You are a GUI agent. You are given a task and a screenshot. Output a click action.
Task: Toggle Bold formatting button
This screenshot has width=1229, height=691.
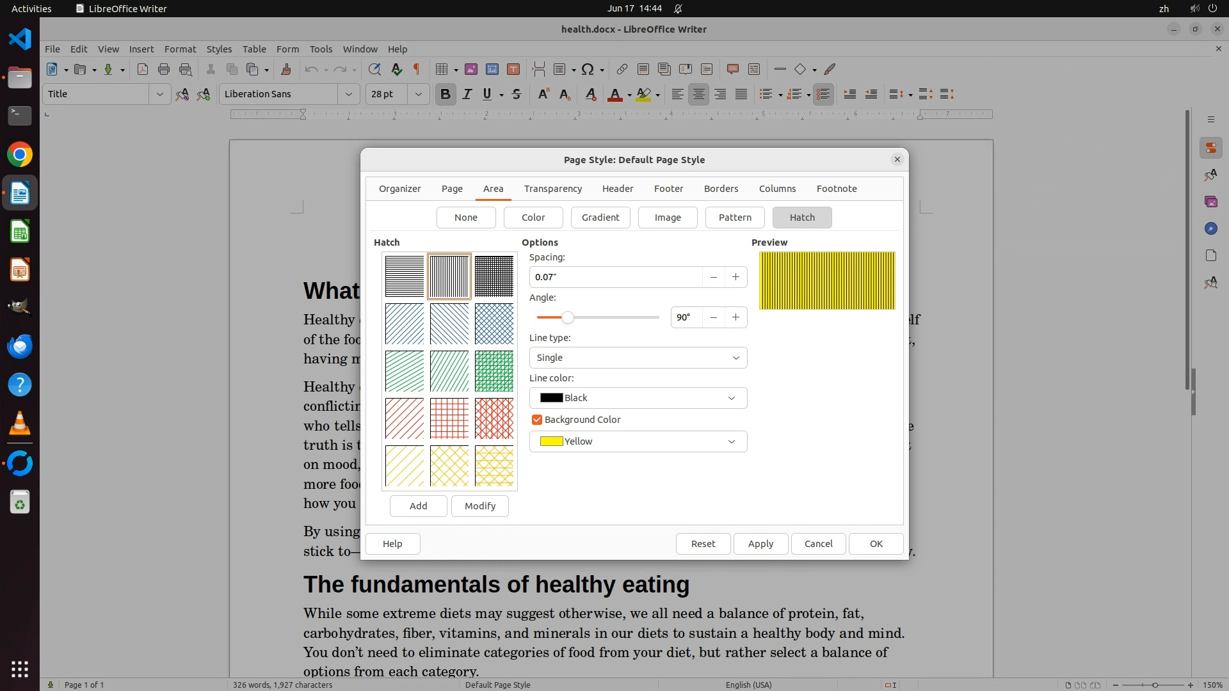[446, 94]
